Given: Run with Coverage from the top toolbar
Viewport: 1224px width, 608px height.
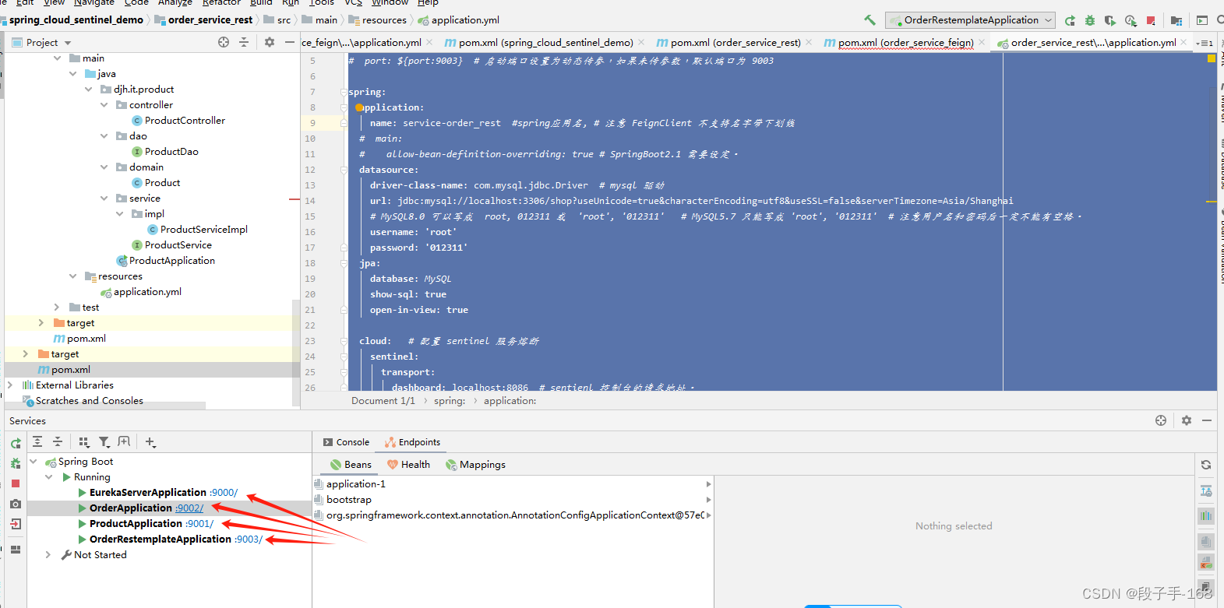Looking at the screenshot, I should 1110,20.
